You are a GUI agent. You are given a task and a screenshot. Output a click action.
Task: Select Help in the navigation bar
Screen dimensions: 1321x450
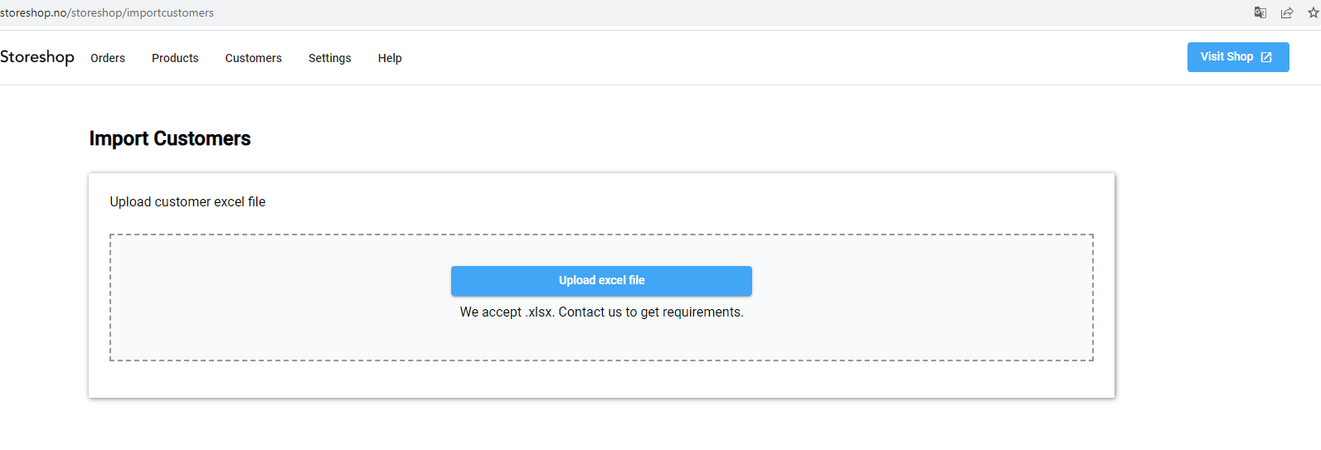pos(390,58)
